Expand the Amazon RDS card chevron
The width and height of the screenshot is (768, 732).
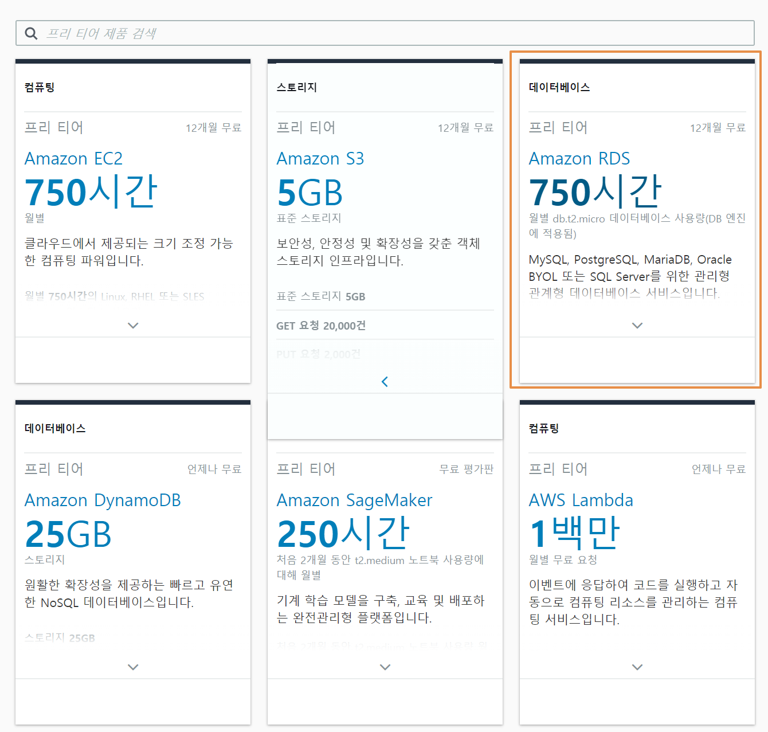click(x=637, y=326)
